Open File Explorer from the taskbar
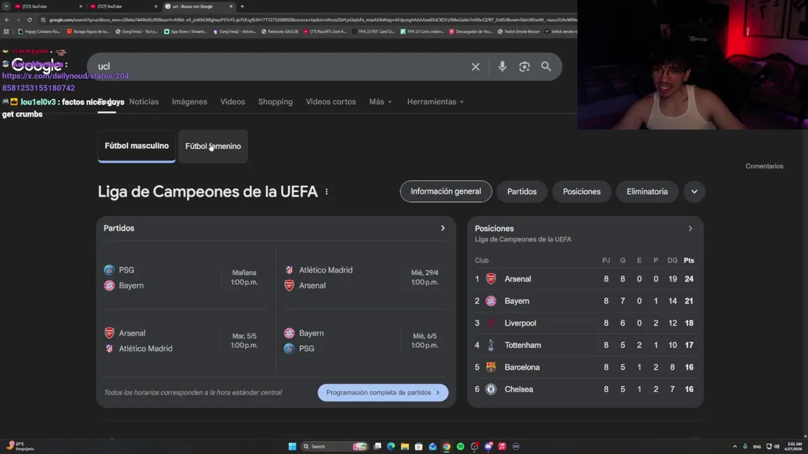Screen dimensions: 808x454 [405, 446]
